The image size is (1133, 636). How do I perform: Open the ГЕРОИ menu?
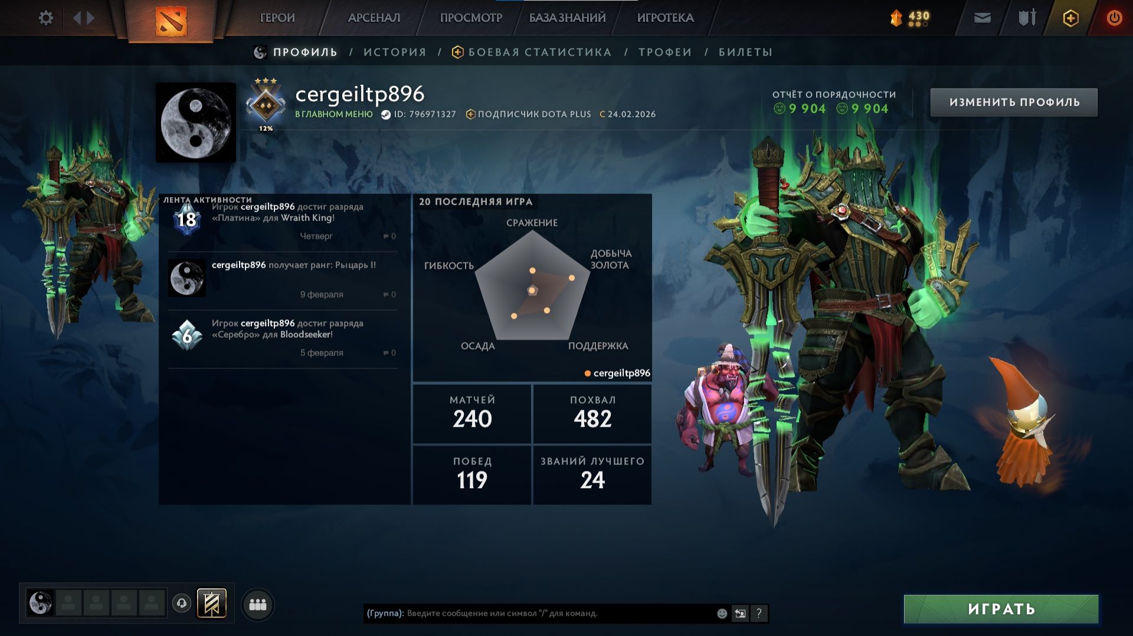click(x=277, y=18)
